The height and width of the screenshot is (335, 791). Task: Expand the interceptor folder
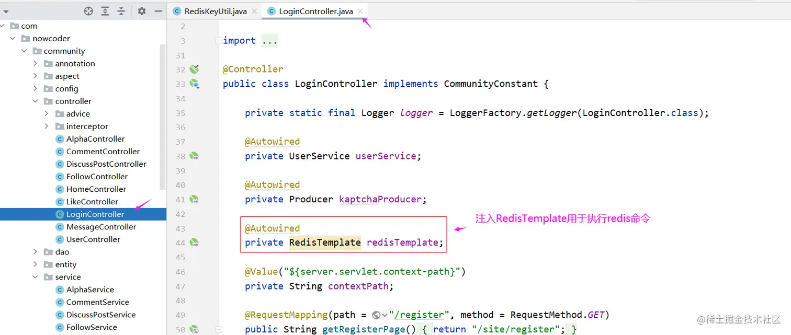pyautogui.click(x=47, y=126)
